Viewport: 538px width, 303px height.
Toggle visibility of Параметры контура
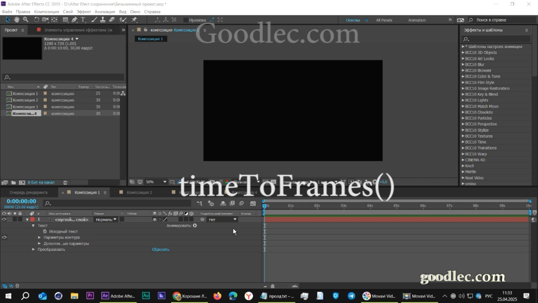click(x=4, y=237)
